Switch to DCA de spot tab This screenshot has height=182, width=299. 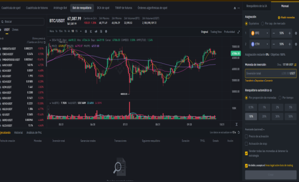click(x=103, y=8)
